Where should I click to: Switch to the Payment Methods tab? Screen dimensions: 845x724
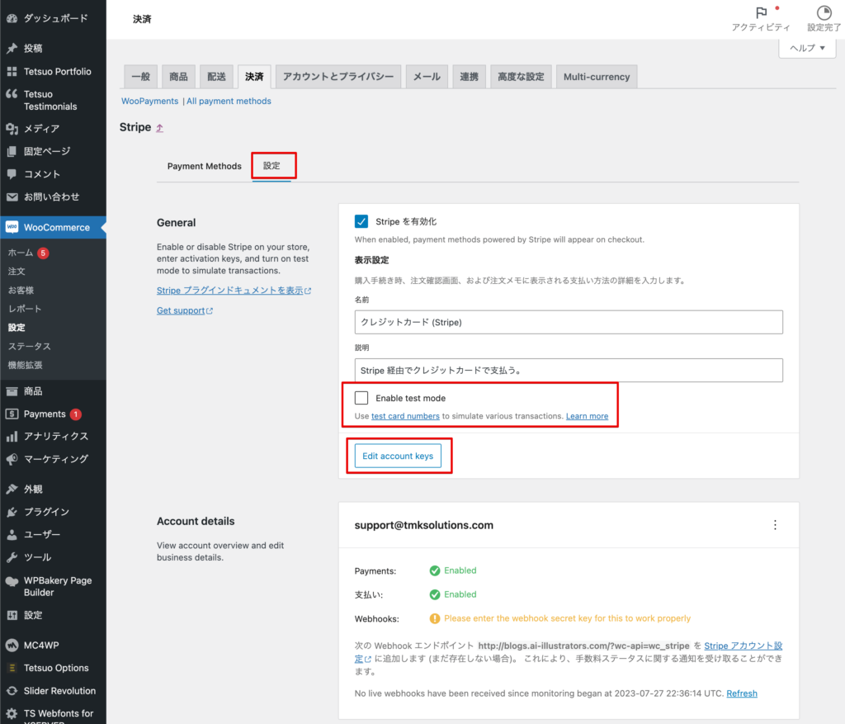click(x=204, y=166)
